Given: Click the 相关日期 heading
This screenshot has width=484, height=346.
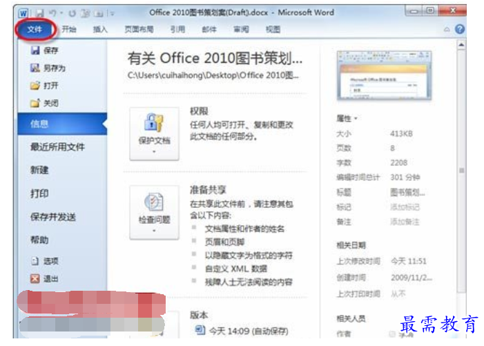Looking at the screenshot, I should (x=351, y=245).
